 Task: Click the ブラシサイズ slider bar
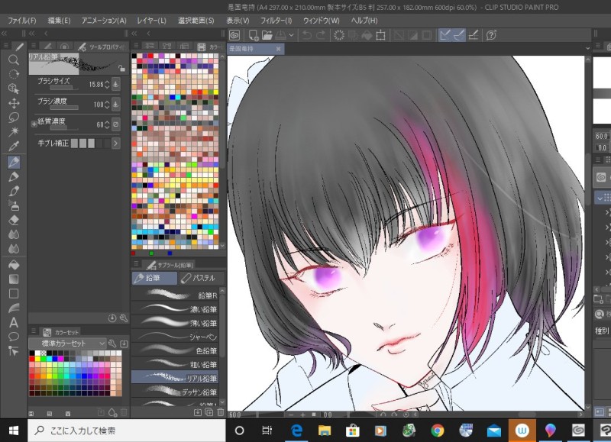coord(64,89)
